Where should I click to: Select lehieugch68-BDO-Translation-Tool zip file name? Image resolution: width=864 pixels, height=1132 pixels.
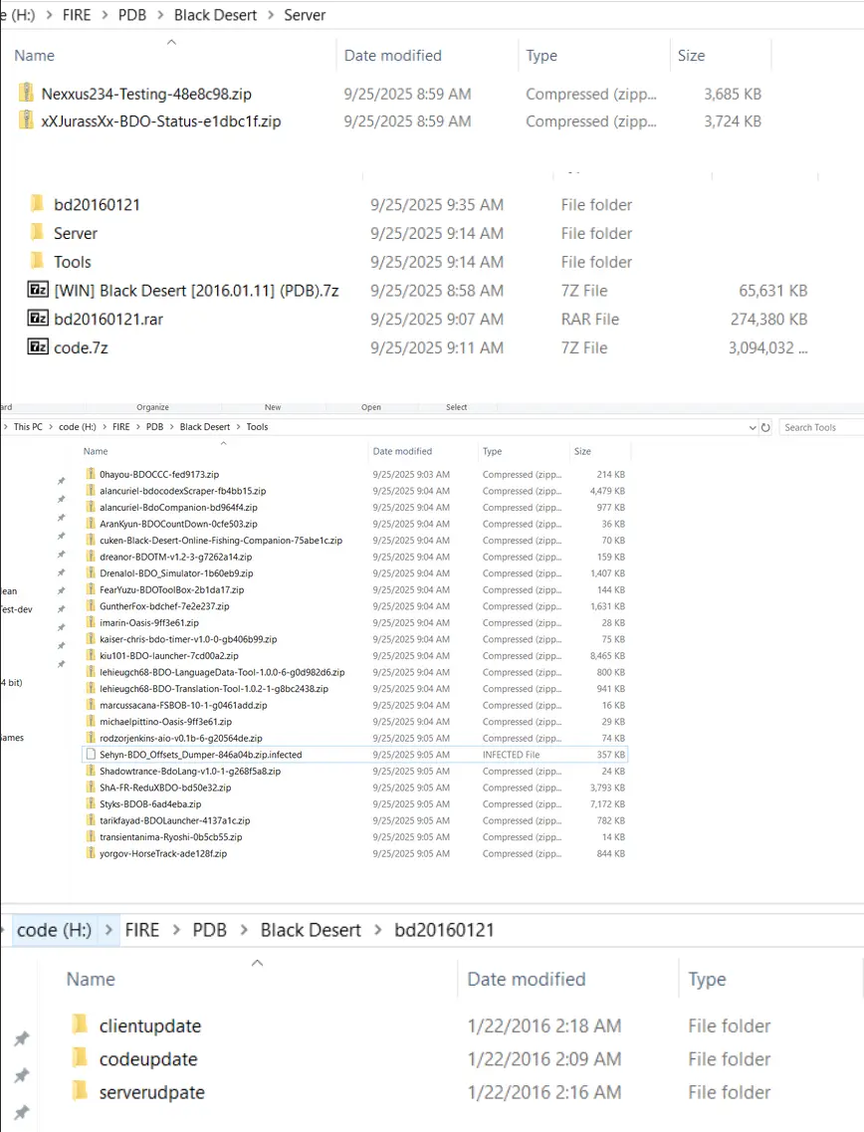pyautogui.click(x=214, y=689)
